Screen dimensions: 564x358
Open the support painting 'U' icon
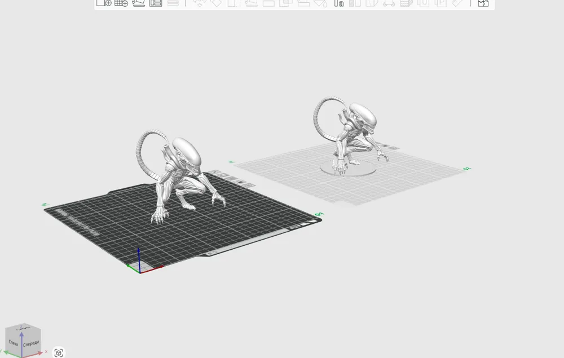point(423,3)
